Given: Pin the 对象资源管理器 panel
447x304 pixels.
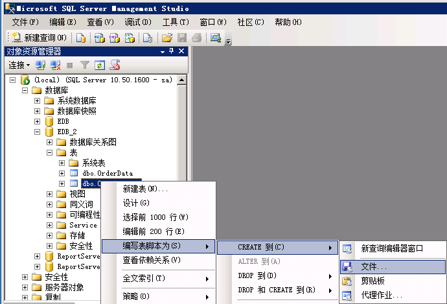Looking at the screenshot, I should (171, 51).
